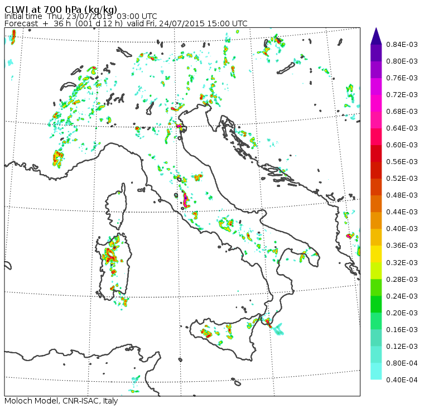
Task: Click the magenta cloud-water cell in central Italy
Action: click(x=185, y=200)
